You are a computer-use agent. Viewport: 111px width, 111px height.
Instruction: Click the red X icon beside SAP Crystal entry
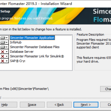[x=2, y=61]
